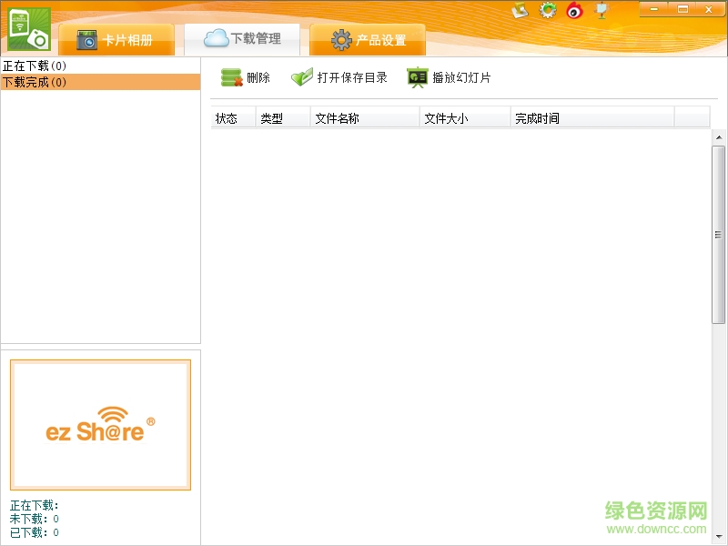Select 下载管理 tab
This screenshot has width=728, height=546.
pyautogui.click(x=241, y=39)
